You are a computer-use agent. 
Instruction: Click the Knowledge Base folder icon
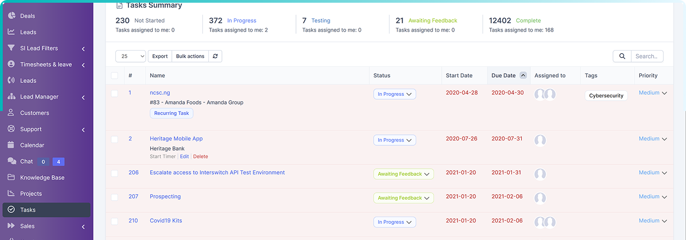coord(11,177)
